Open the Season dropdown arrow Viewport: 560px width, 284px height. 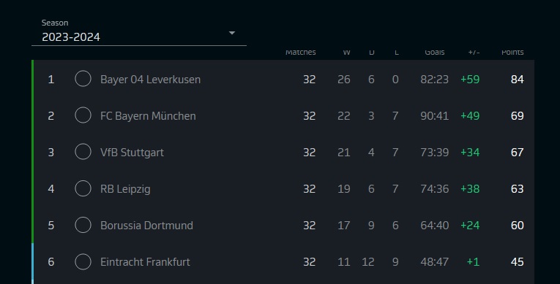click(232, 33)
